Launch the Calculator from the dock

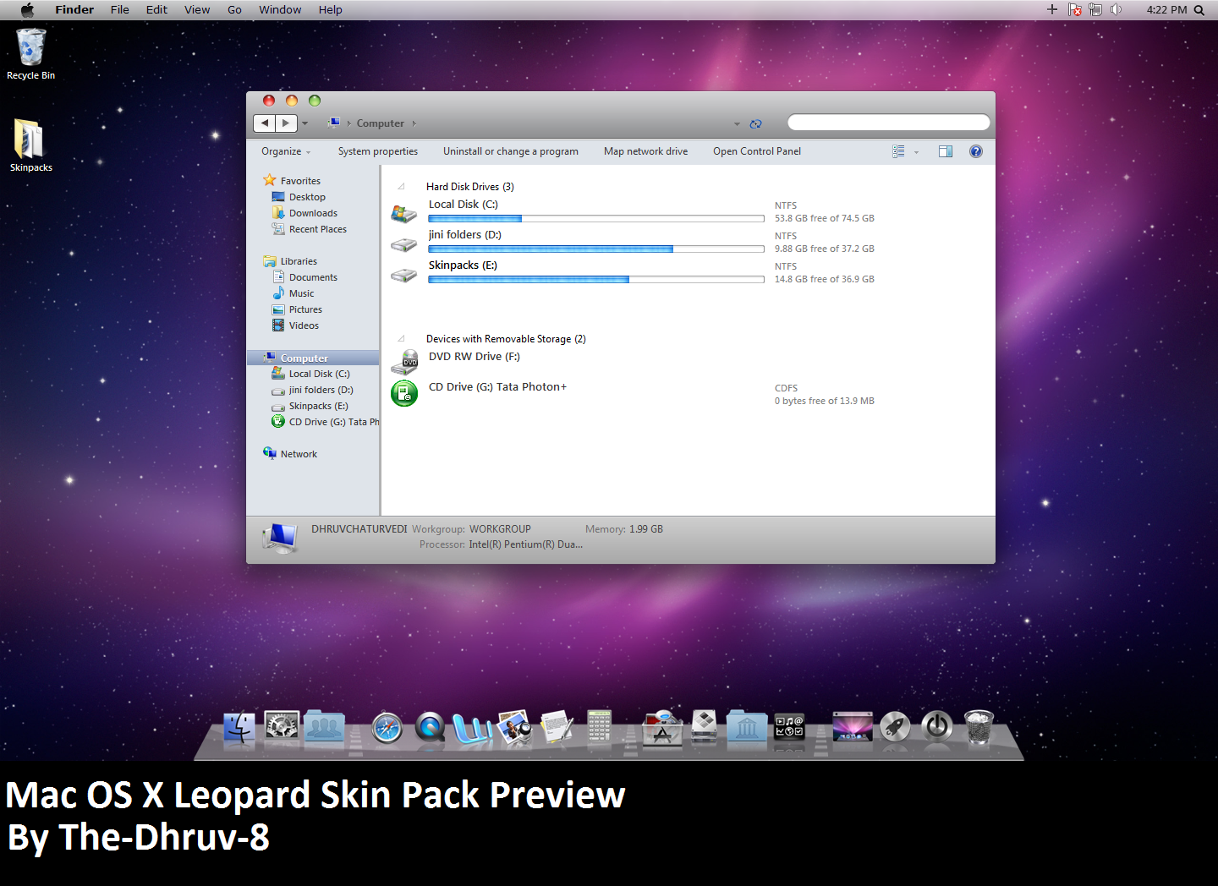[x=599, y=726]
